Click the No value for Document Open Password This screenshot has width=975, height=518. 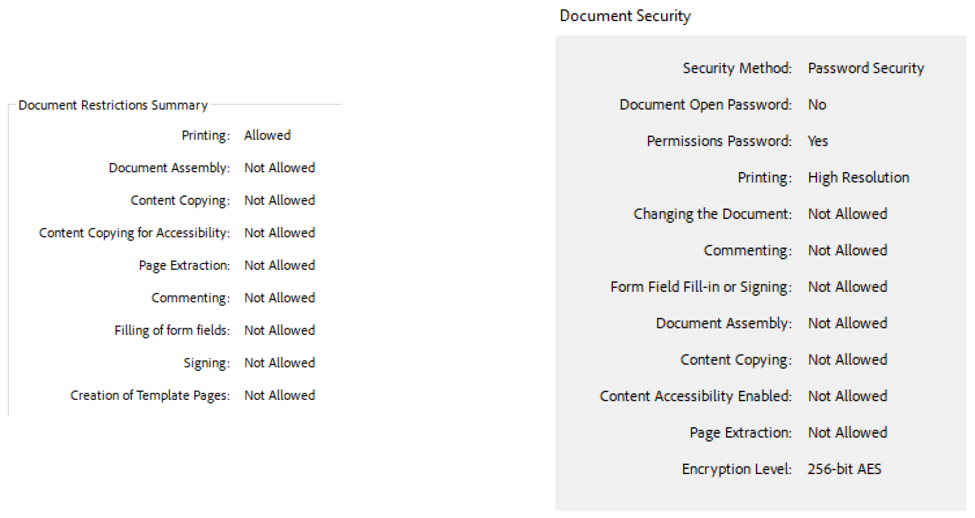point(817,105)
